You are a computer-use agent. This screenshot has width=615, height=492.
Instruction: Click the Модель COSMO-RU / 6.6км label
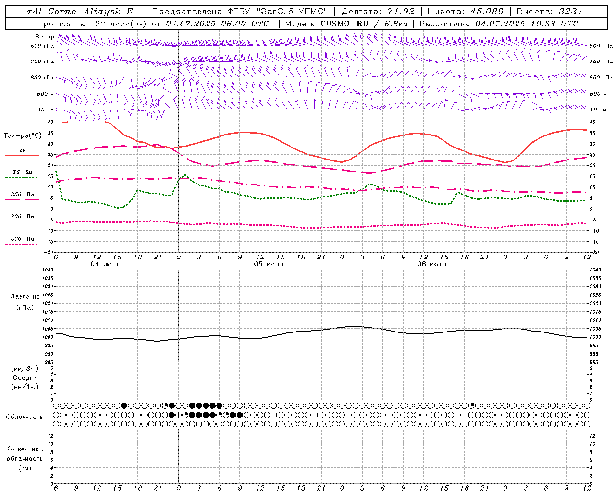coord(346,24)
